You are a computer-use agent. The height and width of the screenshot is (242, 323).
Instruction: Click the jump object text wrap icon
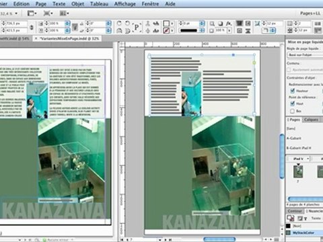[x=248, y=31]
